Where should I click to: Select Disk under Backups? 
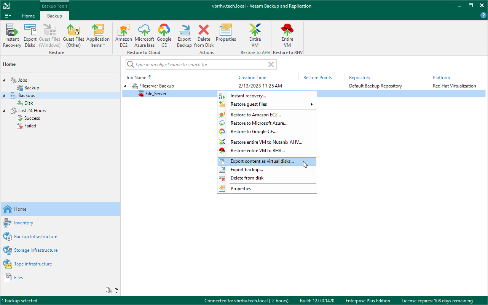(29, 103)
